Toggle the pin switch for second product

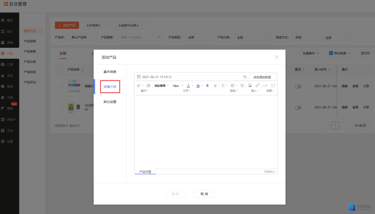[x=298, y=108]
